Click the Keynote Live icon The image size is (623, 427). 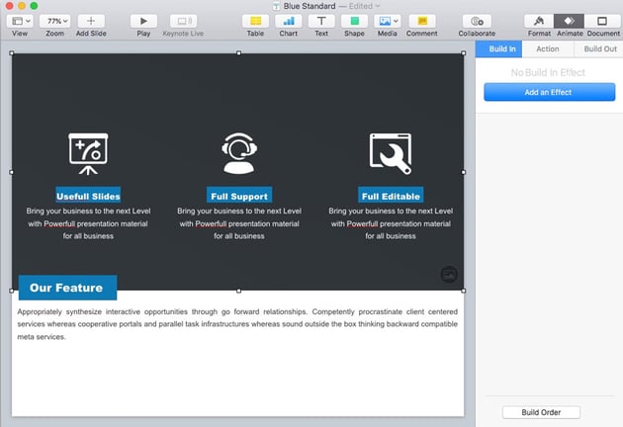tap(182, 21)
